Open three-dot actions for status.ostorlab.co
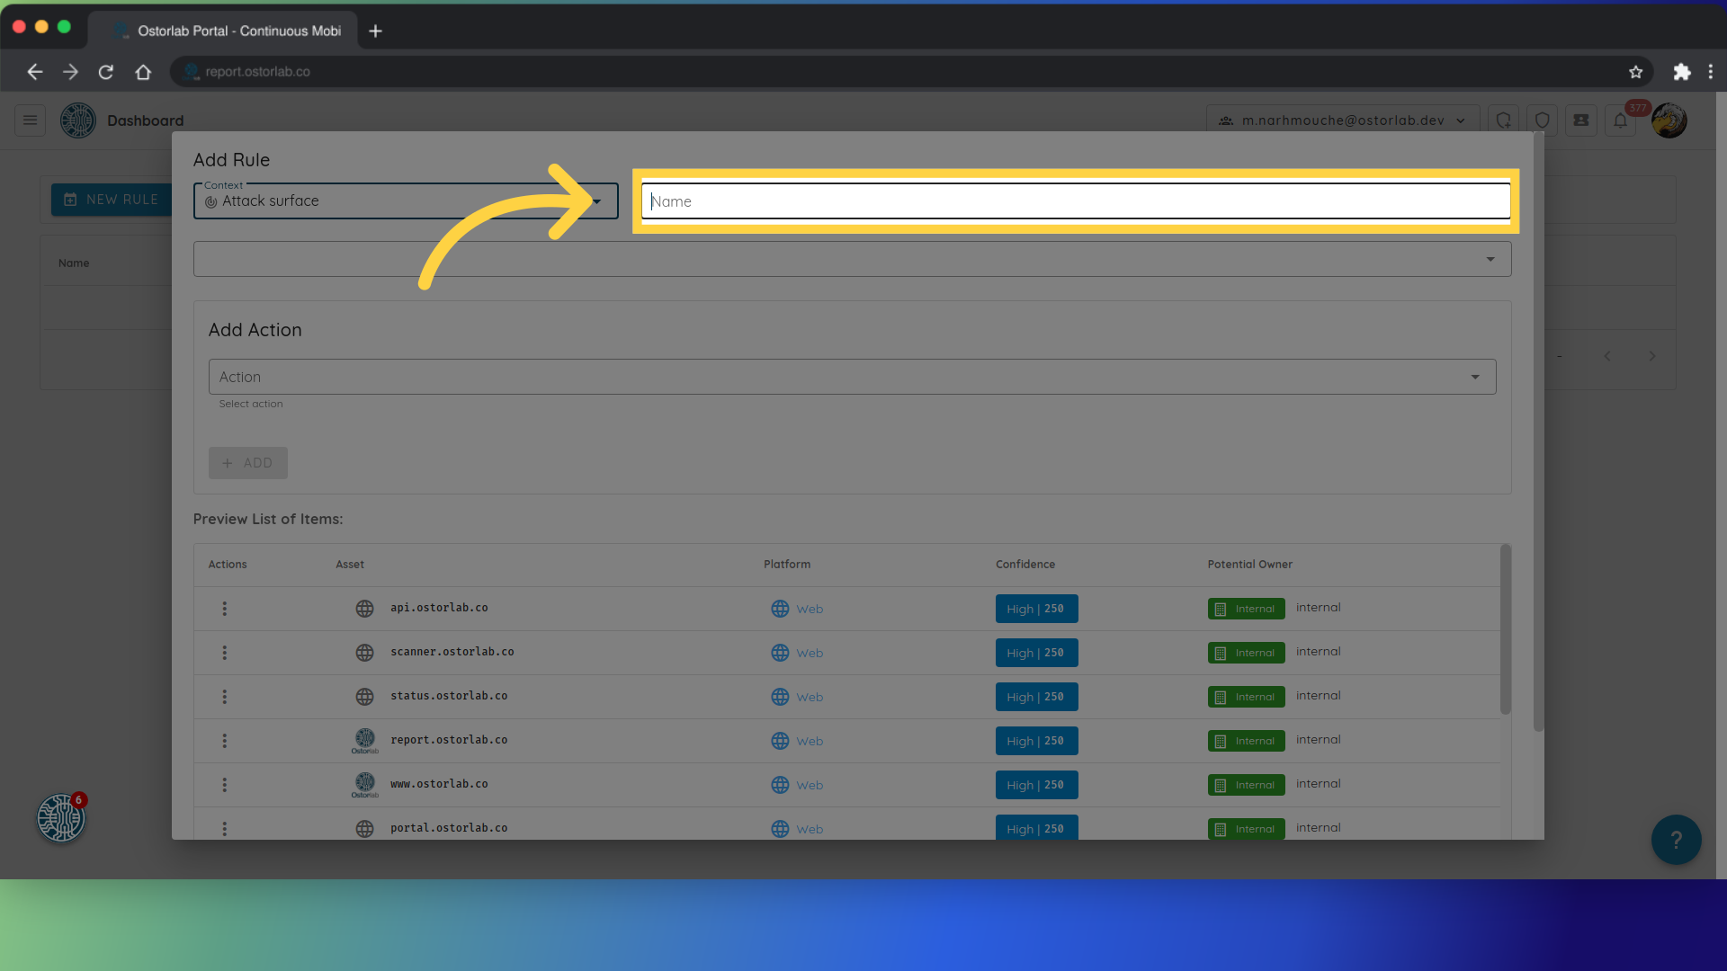1727x971 pixels. [x=225, y=697]
